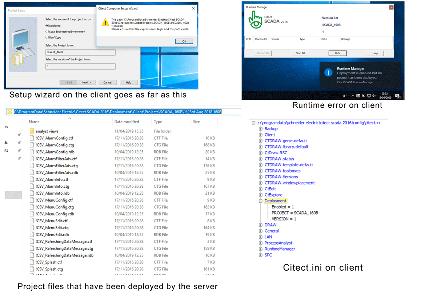The height and width of the screenshot is (298, 421).
Task: Click the taskbar clock showing 13:53
Action: click(x=385, y=96)
